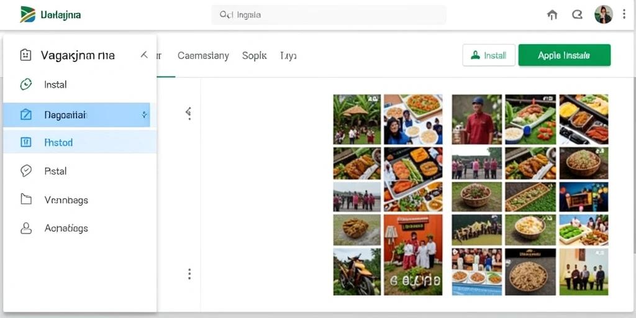
Task: Open the man in red shirt photo
Action: pyautogui.click(x=476, y=119)
